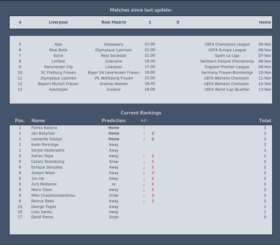Select Florea Badana in rankings
The height and width of the screenshot is (245, 280).
click(44, 128)
